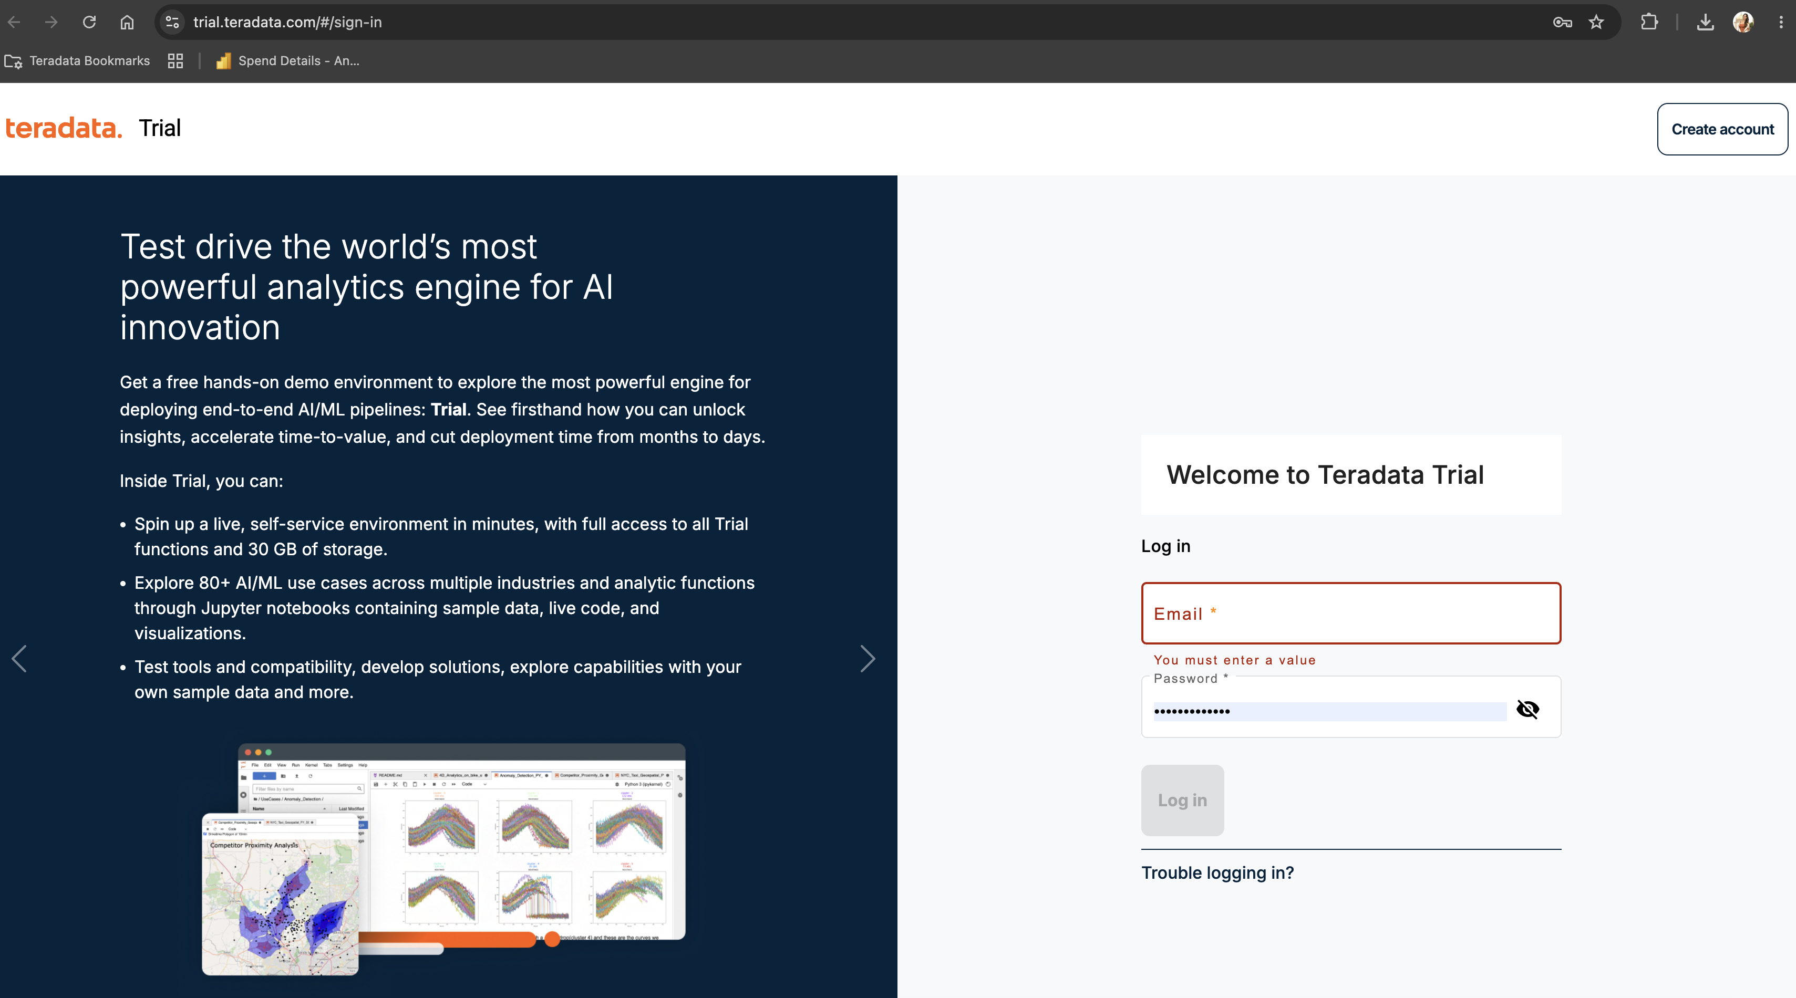Viewport: 1796px width, 998px height.
Task: Click the teradata logo
Action: (x=64, y=128)
